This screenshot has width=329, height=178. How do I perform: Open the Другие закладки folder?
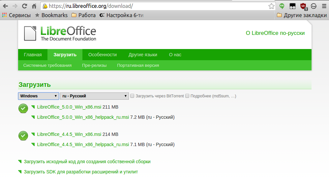tap(302, 15)
